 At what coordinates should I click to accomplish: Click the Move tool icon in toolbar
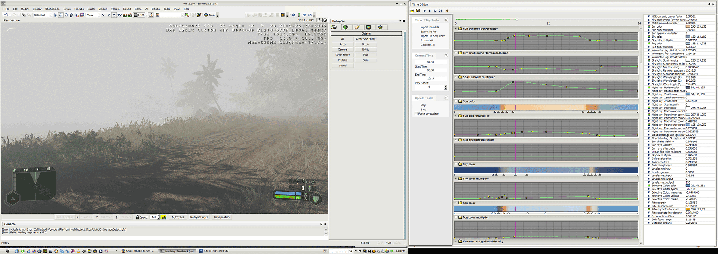61,15
